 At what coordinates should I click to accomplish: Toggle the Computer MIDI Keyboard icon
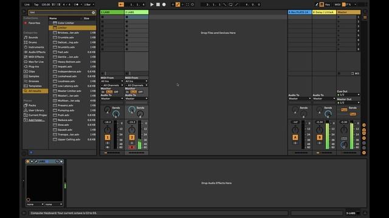322,4
